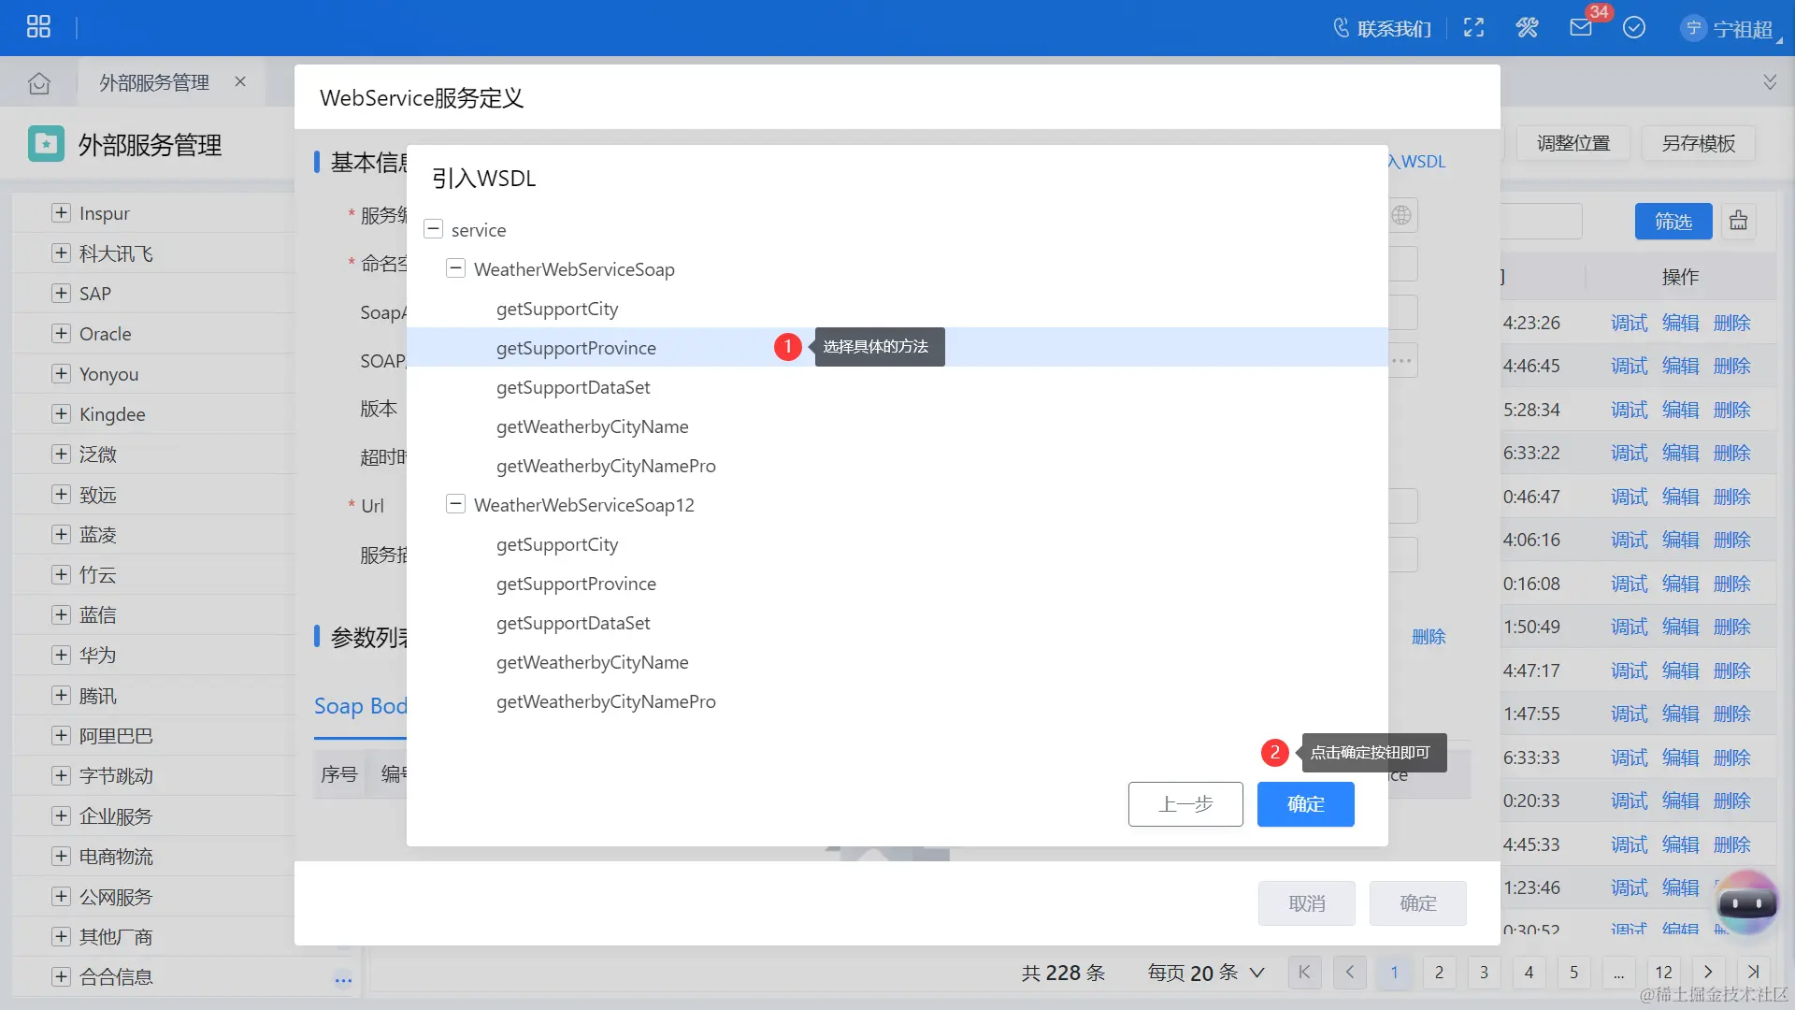Switch to the 外部服务管理 tab

[154, 83]
